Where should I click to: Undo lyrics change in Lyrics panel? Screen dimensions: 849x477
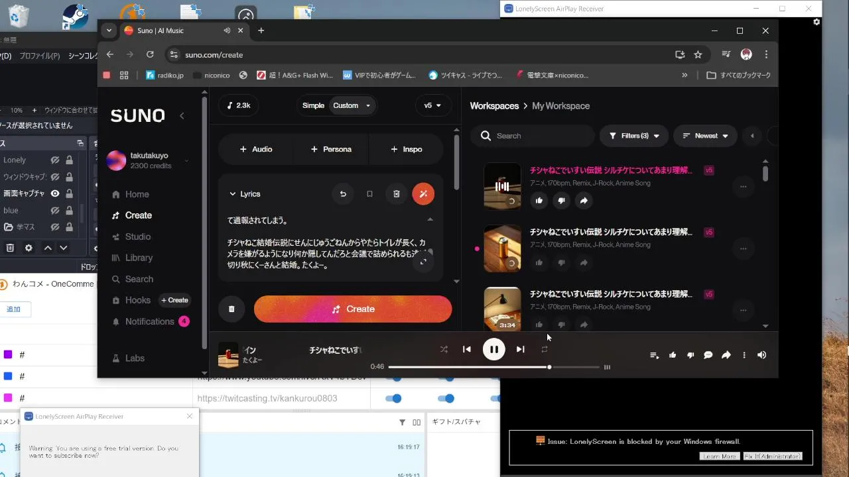pyautogui.click(x=343, y=194)
